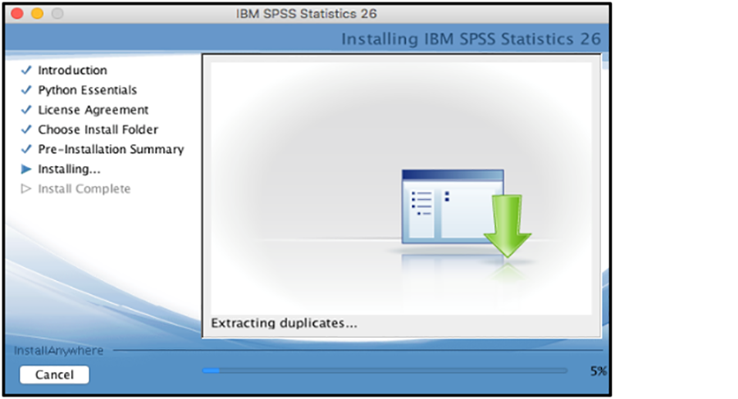This screenshot has width=738, height=399.
Task: Click the blue arrow beside Installing...
Action: point(26,169)
